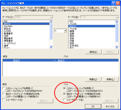Select カルテNO field

tap(26, 26)
